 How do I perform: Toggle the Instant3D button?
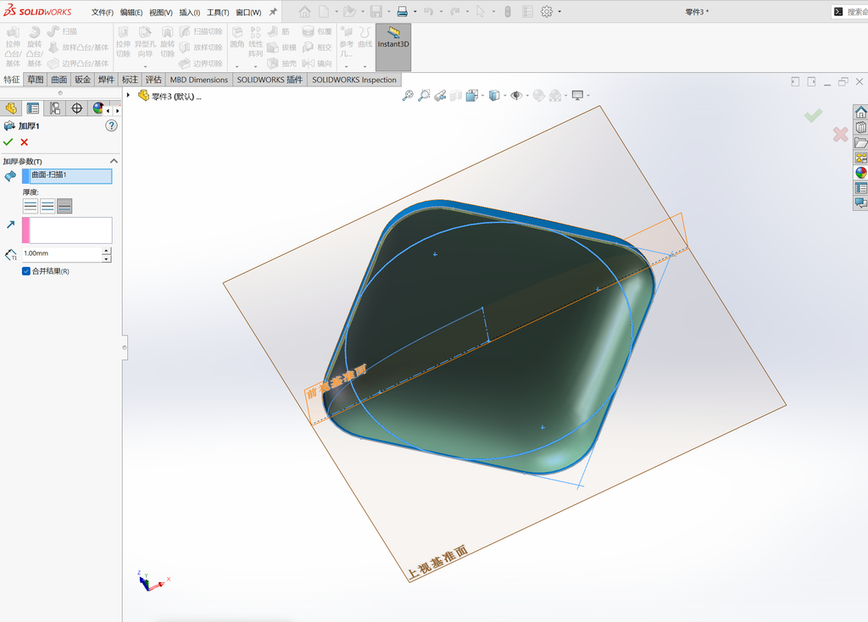(393, 47)
